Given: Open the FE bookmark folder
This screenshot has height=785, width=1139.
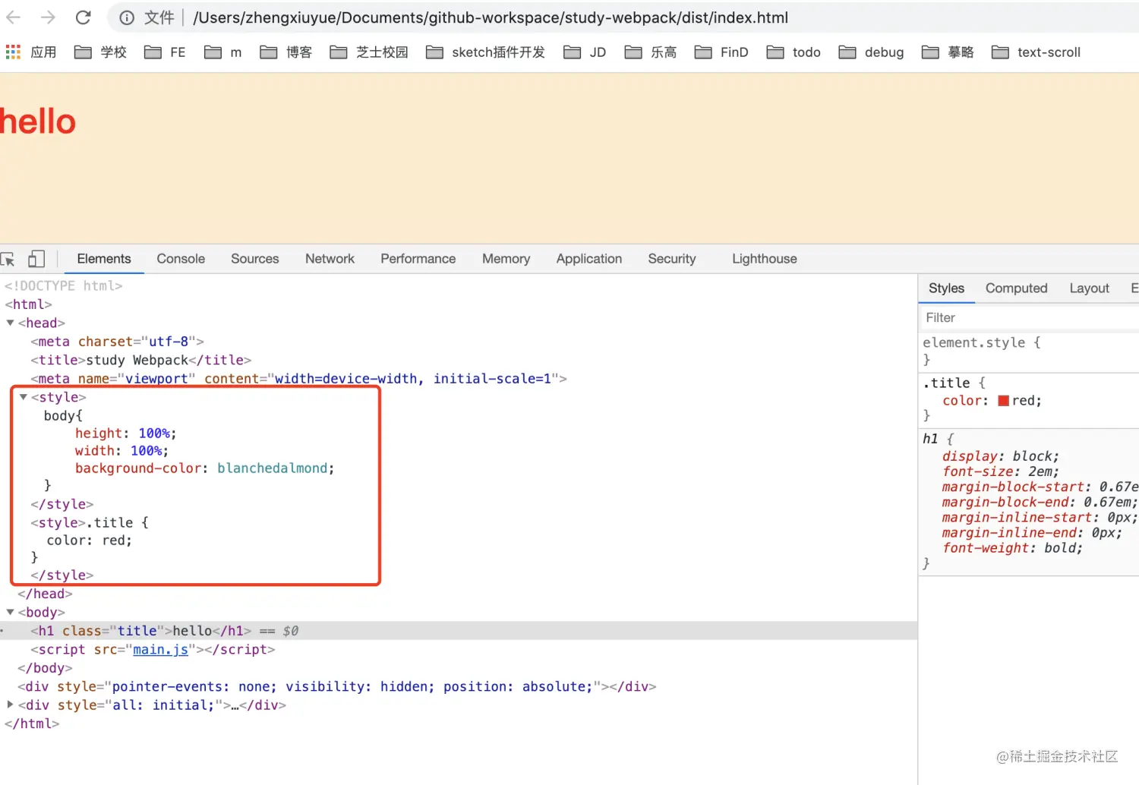Looking at the screenshot, I should click(165, 52).
